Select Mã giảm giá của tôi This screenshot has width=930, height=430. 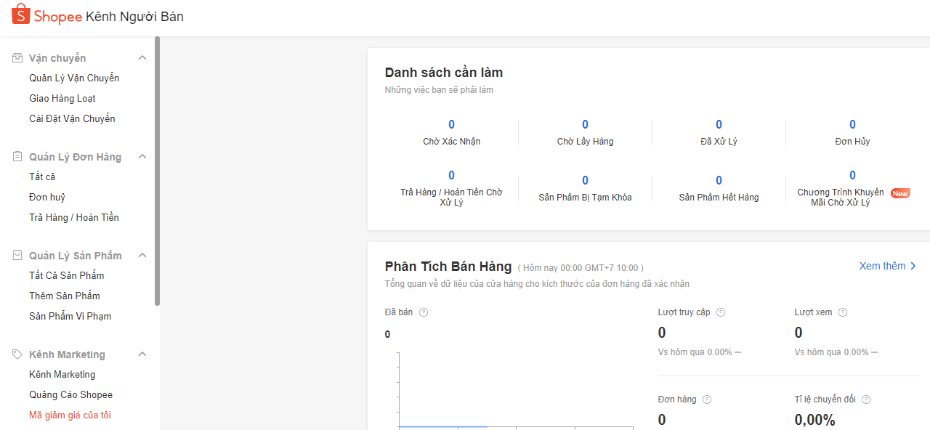tap(70, 415)
